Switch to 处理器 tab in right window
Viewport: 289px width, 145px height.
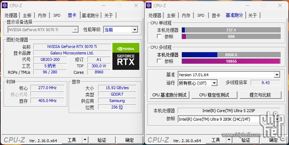click(155, 16)
